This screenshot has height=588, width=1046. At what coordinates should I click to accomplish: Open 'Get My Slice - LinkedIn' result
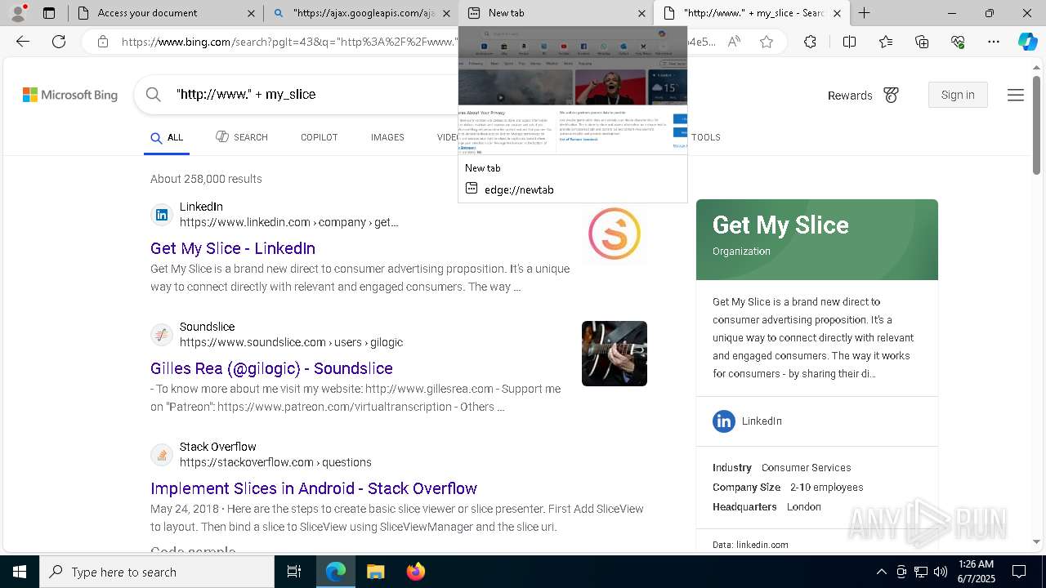pyautogui.click(x=233, y=248)
